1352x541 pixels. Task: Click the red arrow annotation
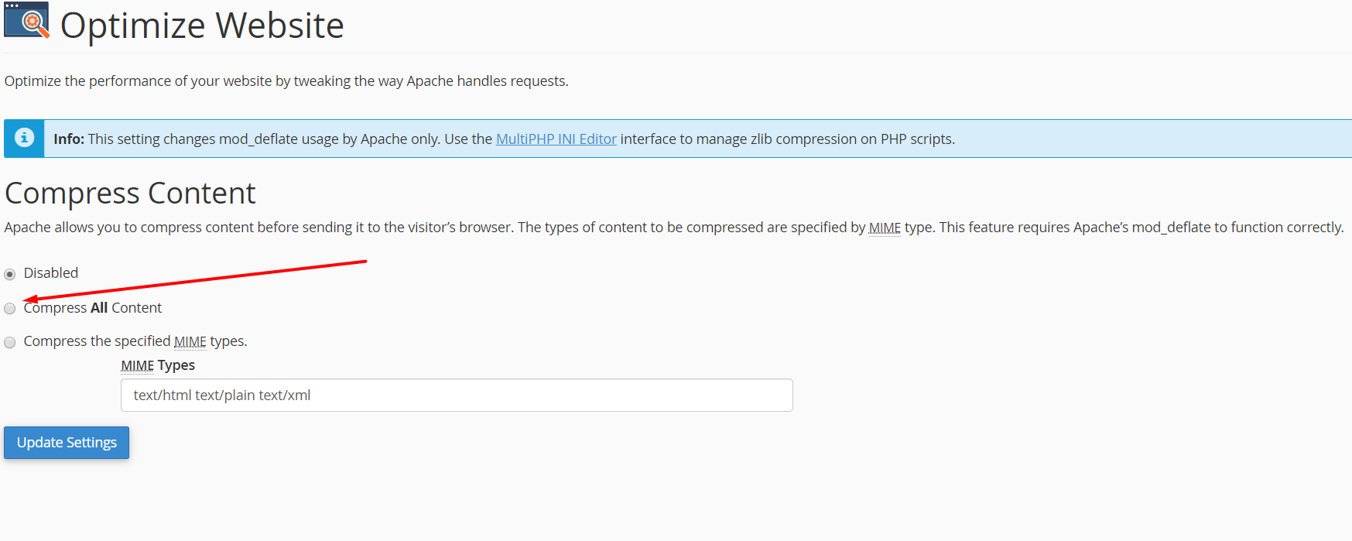(195, 281)
